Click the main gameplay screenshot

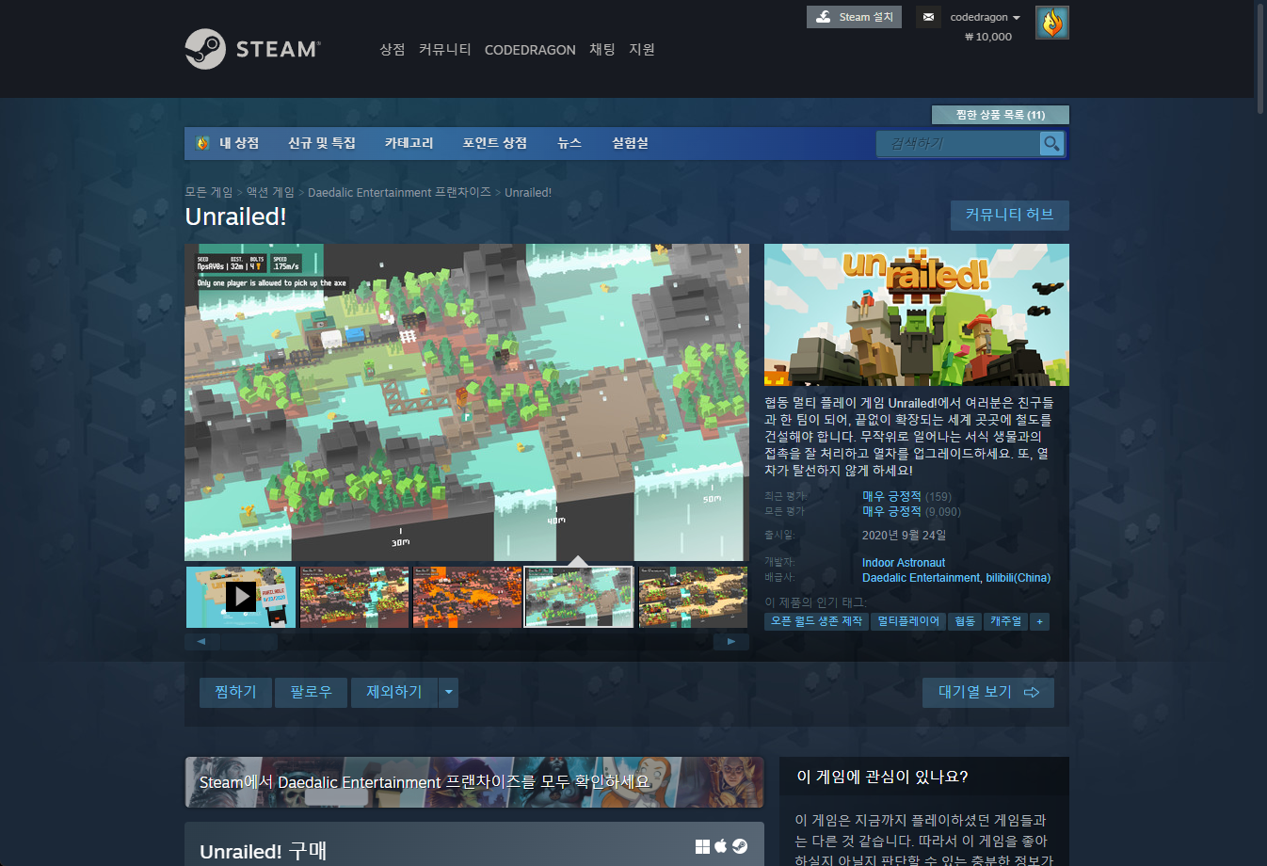coord(467,403)
